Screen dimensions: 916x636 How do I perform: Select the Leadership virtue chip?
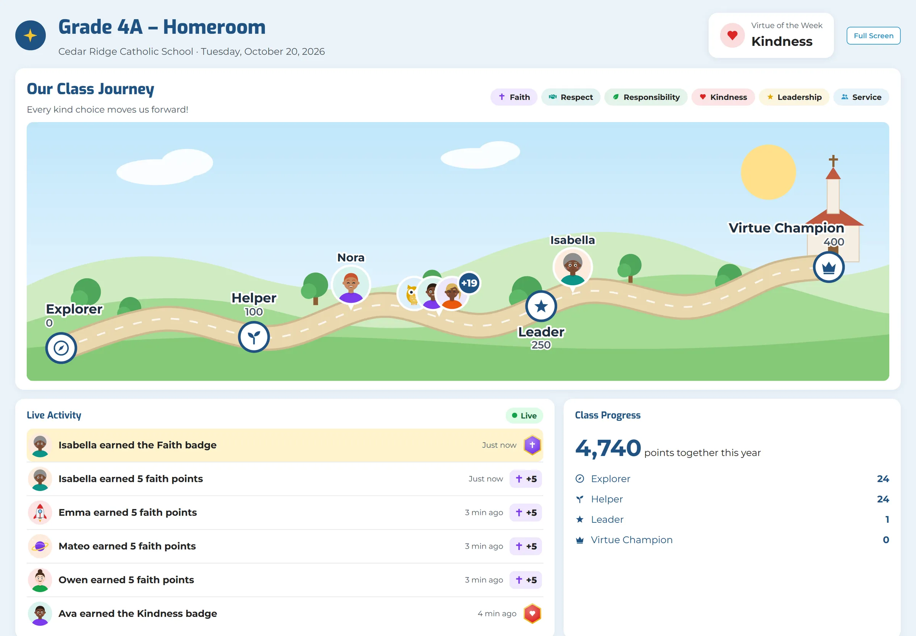point(793,97)
